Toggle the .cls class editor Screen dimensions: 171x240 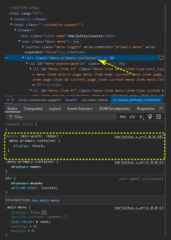132,117
